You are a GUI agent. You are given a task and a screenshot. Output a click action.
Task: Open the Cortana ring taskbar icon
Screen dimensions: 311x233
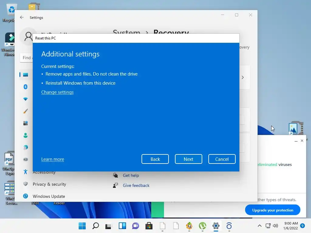point(229,226)
